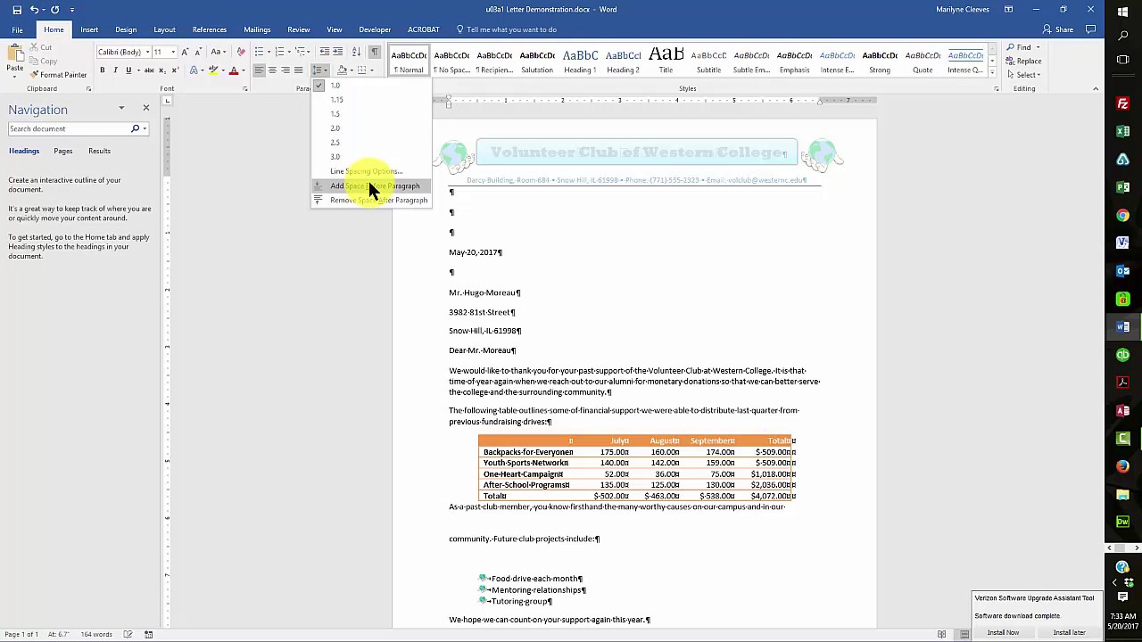
Task: Toggle Underline formatting button
Action: [128, 70]
